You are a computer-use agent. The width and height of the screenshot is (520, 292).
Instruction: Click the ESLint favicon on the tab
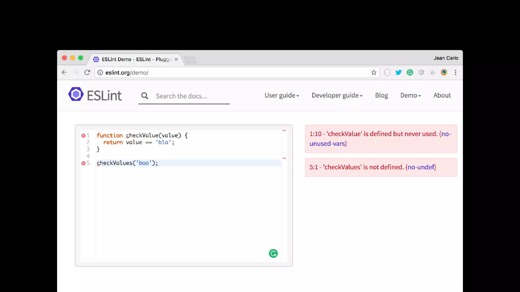tap(96, 59)
